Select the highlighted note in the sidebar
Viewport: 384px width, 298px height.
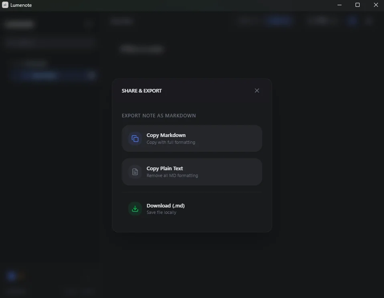click(x=44, y=75)
